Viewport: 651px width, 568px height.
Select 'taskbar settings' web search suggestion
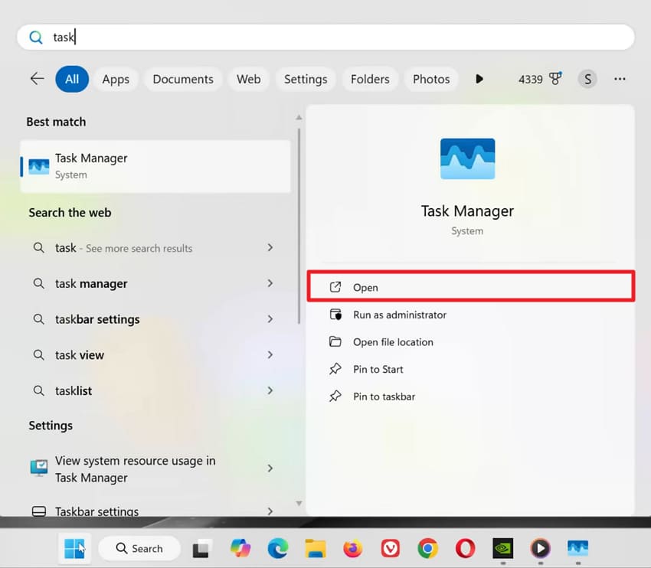[97, 319]
